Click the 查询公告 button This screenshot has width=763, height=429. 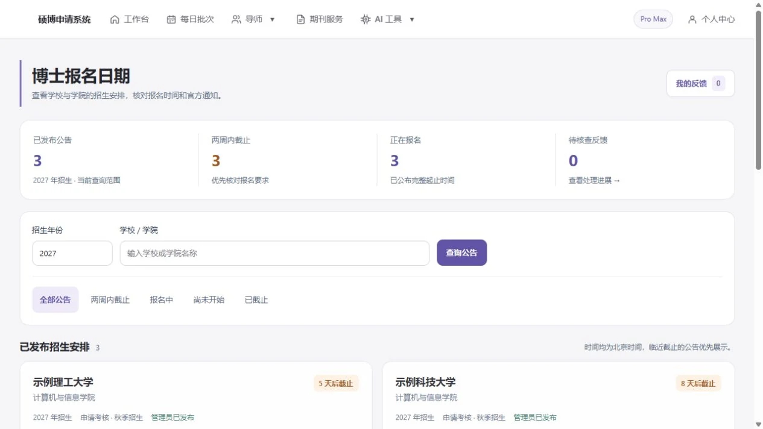(461, 253)
